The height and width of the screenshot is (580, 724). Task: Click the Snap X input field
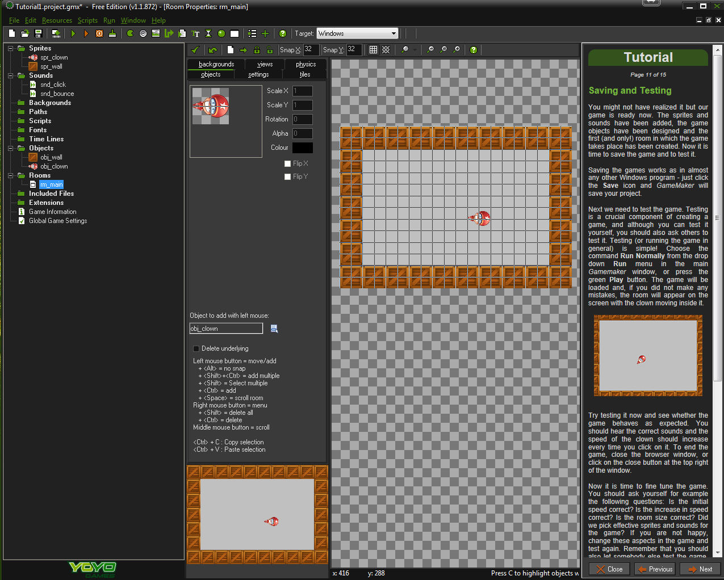[311, 49]
